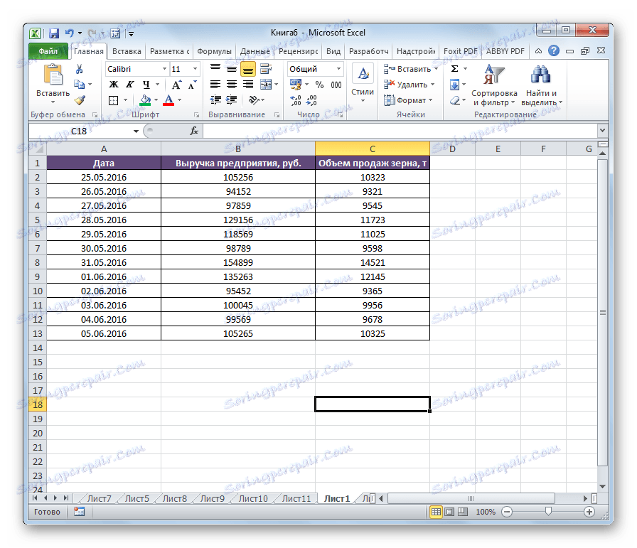The width and height of the screenshot is (637, 548).
Task: Click the Save icon in quick access toolbar
Action: [53, 33]
